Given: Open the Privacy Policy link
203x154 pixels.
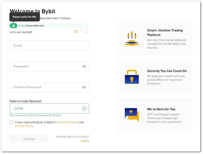Looking at the screenshot, I should pos(24,126).
